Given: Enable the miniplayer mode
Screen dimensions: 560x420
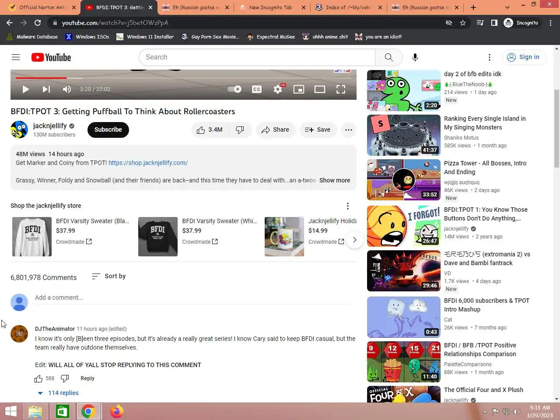Looking at the screenshot, I should [299, 89].
